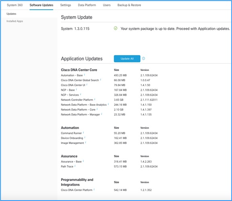This screenshot has height=201, width=232.
Task: Click version 1.2.1.352
Action: tap(146, 190)
